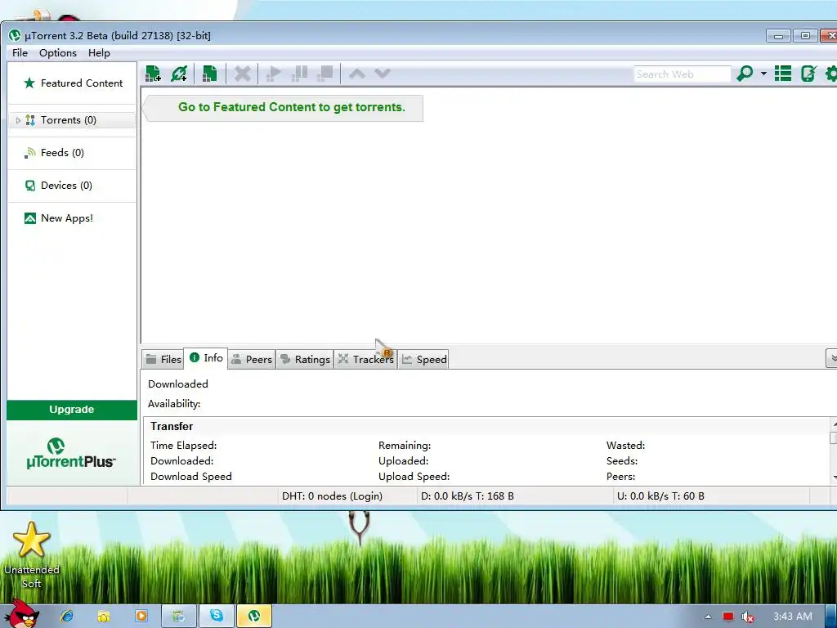
Task: Collapse the detail pane chevron button
Action: point(831,358)
